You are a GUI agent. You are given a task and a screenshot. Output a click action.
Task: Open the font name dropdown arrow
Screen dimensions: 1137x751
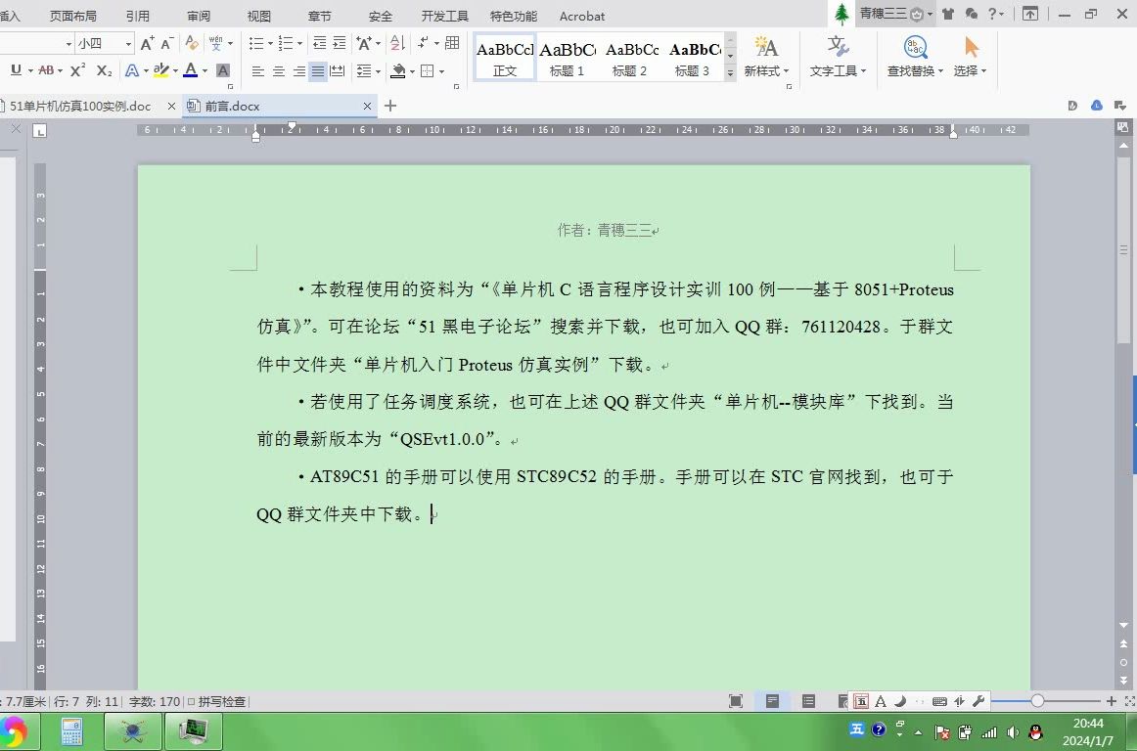(x=68, y=44)
